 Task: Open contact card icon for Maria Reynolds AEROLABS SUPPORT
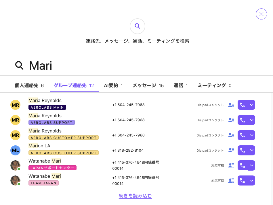231,120
